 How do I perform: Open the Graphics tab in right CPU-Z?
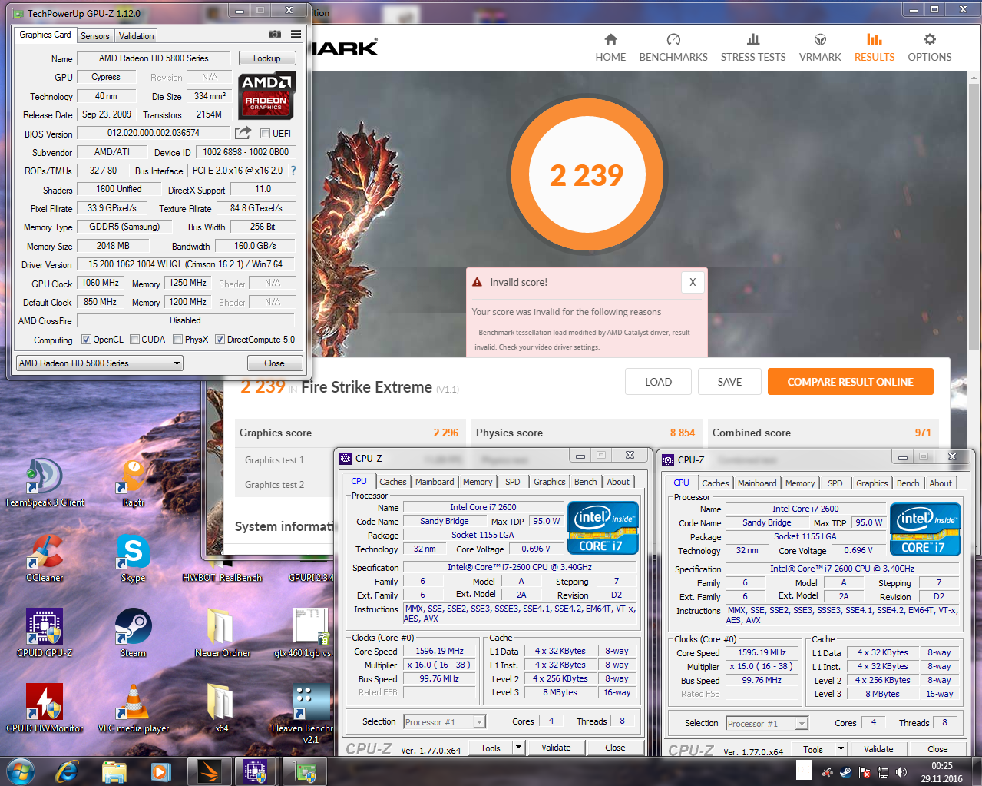click(x=872, y=483)
